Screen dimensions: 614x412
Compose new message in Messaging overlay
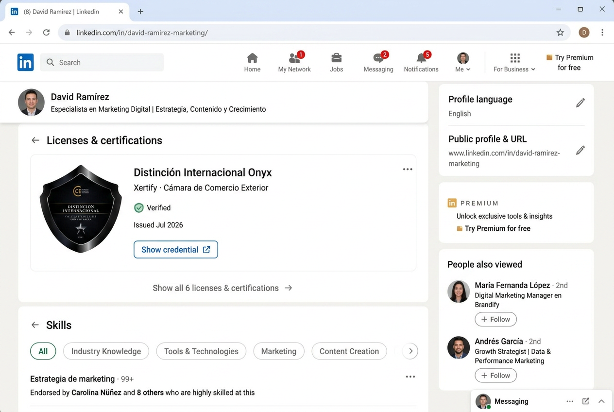point(586,401)
